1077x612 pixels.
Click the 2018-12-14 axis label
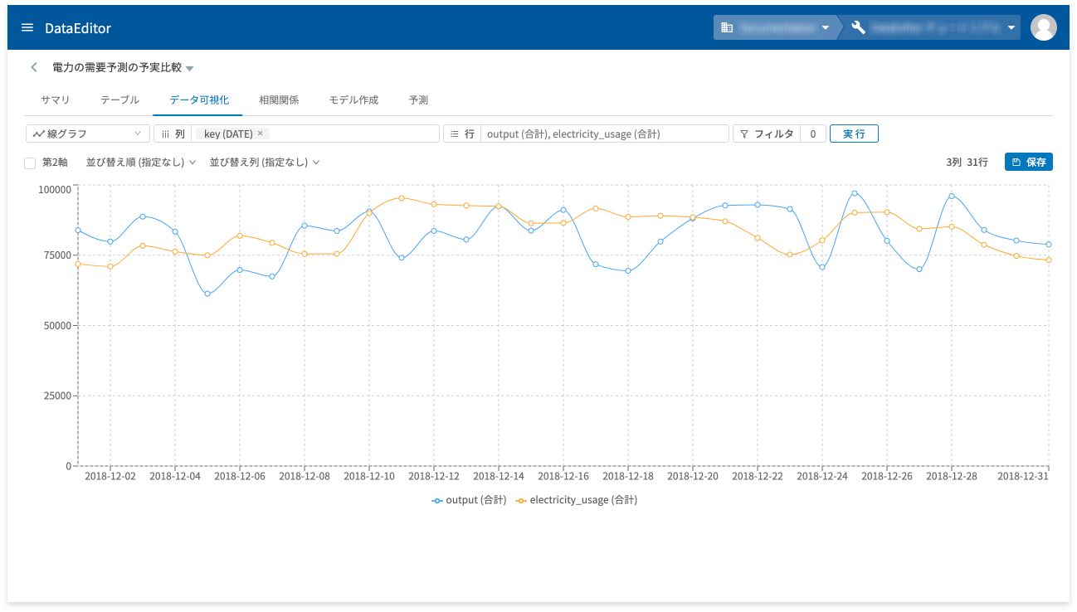[x=499, y=477]
